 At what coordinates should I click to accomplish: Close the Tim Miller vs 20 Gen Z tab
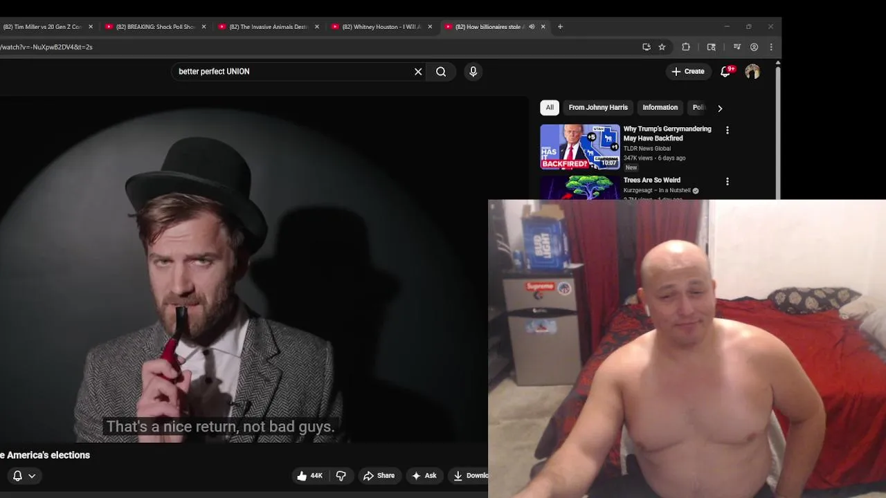click(x=91, y=27)
